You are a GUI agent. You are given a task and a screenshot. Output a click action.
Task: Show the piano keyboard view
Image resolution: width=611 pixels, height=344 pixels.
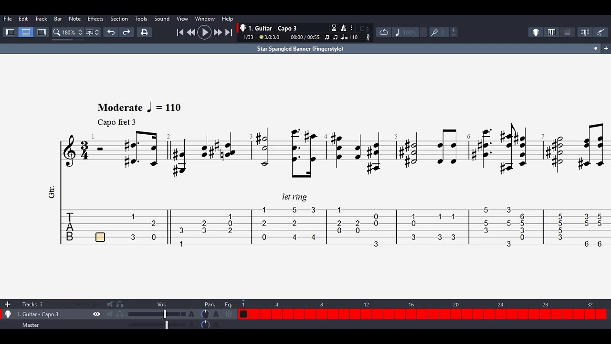551,32
